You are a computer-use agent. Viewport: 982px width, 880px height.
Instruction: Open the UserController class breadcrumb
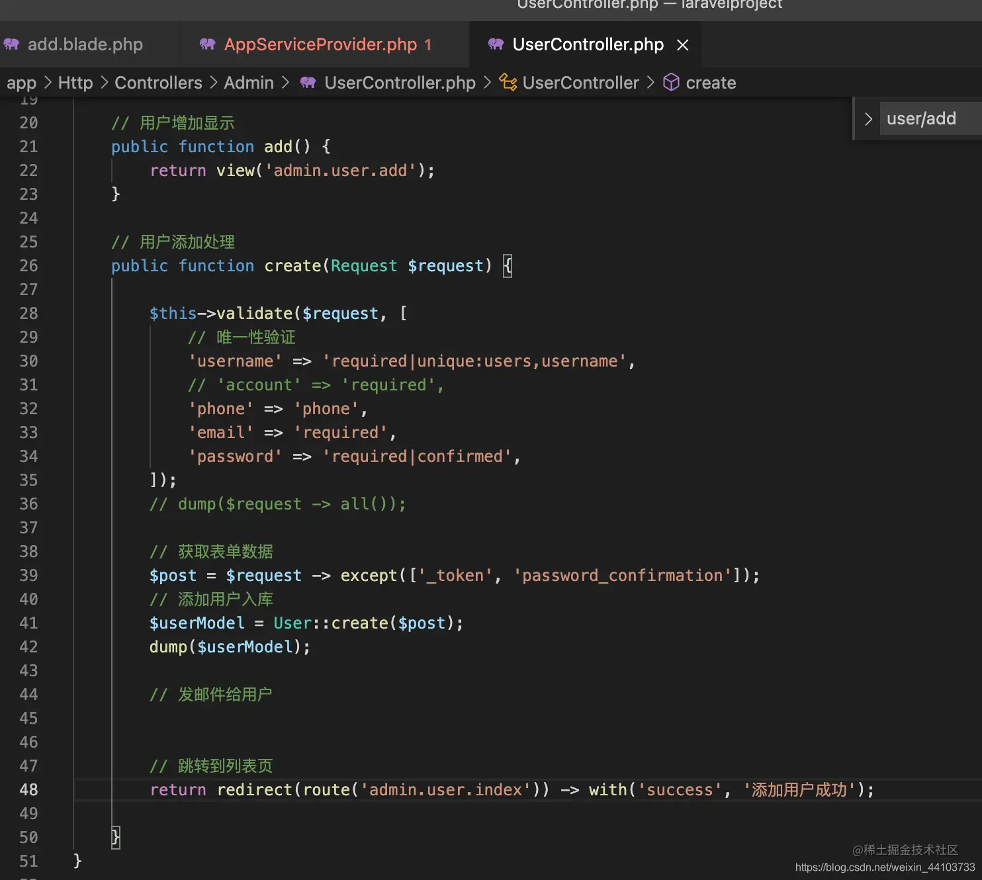coord(580,83)
